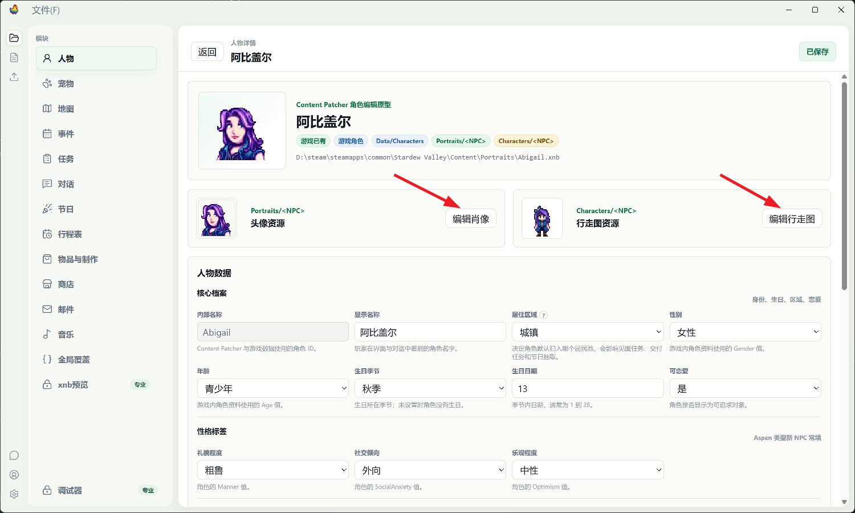
Task: Open the 宠物 module
Action: (96, 84)
